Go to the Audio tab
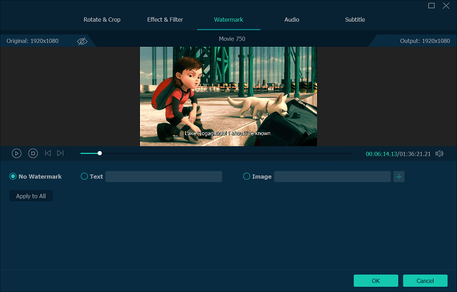Screen dimensions: 457x292 click(292, 19)
